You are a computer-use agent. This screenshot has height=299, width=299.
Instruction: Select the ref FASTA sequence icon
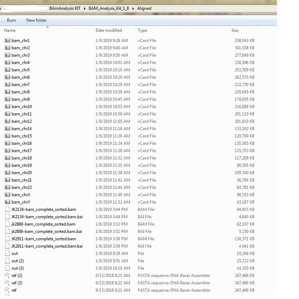pyautogui.click(x=7, y=290)
